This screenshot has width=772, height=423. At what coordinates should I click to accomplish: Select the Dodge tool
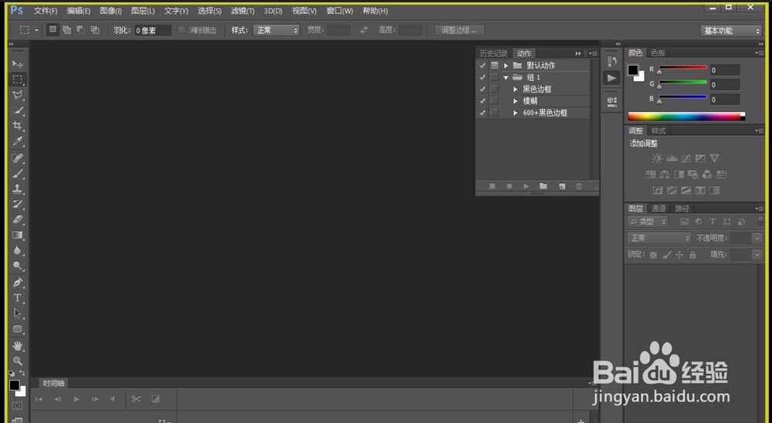(18, 266)
